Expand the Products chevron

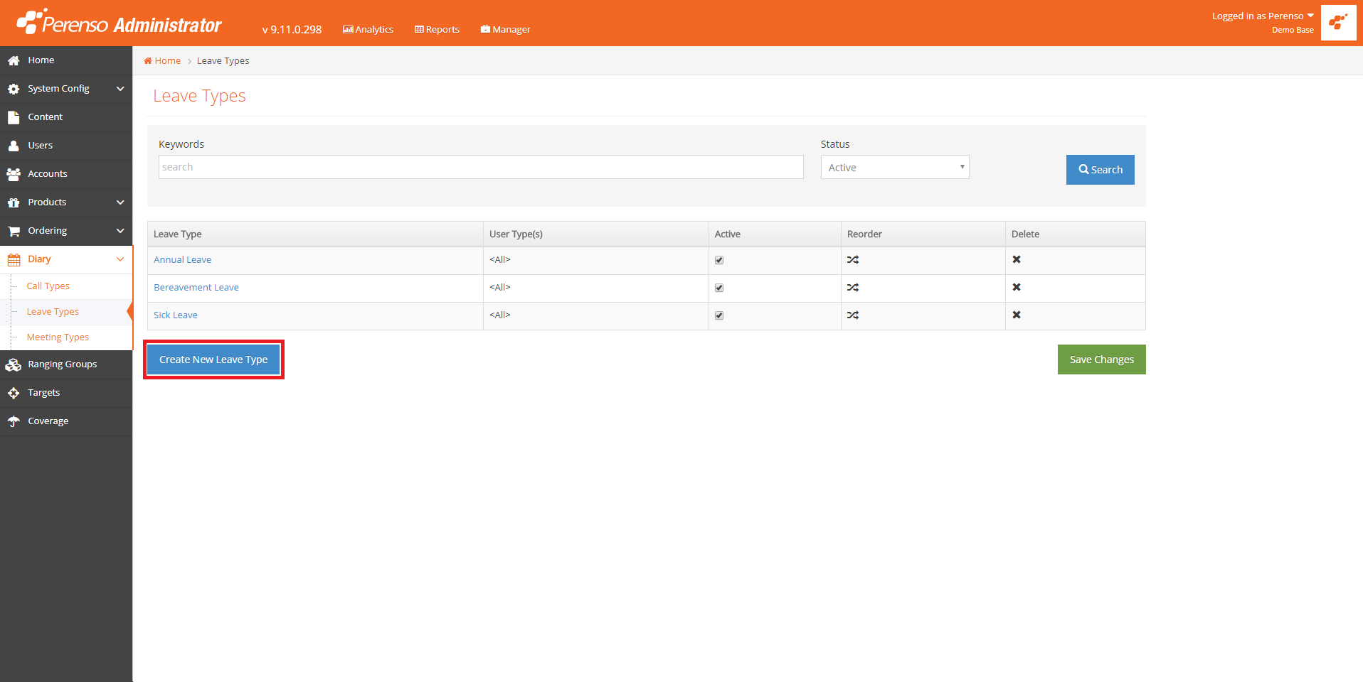pyautogui.click(x=120, y=202)
